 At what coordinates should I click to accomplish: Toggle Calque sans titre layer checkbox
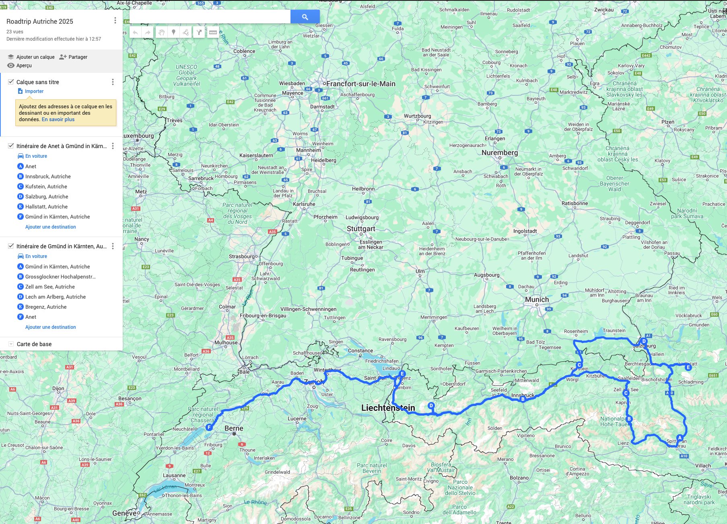click(x=11, y=82)
